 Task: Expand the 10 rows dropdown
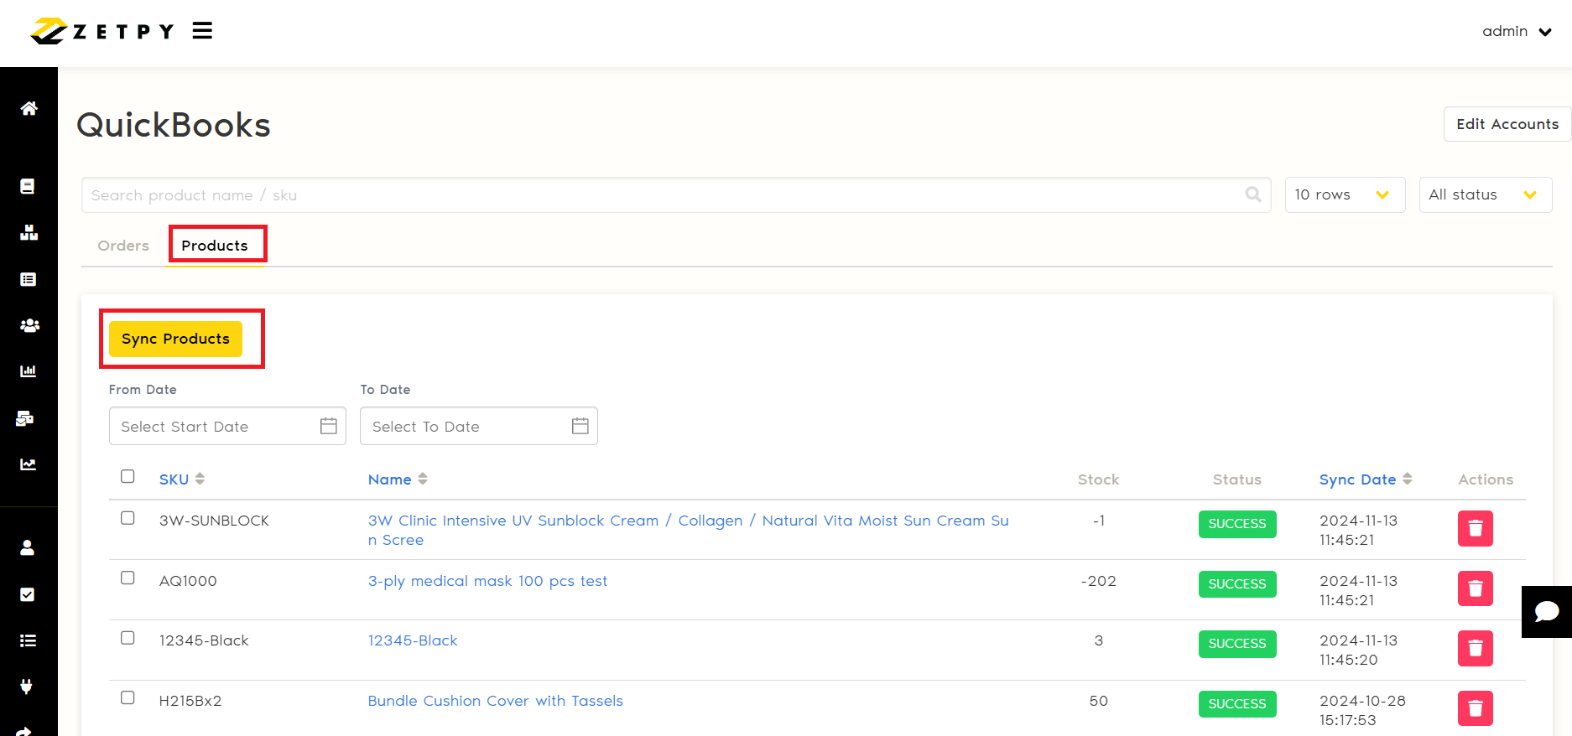click(1344, 194)
